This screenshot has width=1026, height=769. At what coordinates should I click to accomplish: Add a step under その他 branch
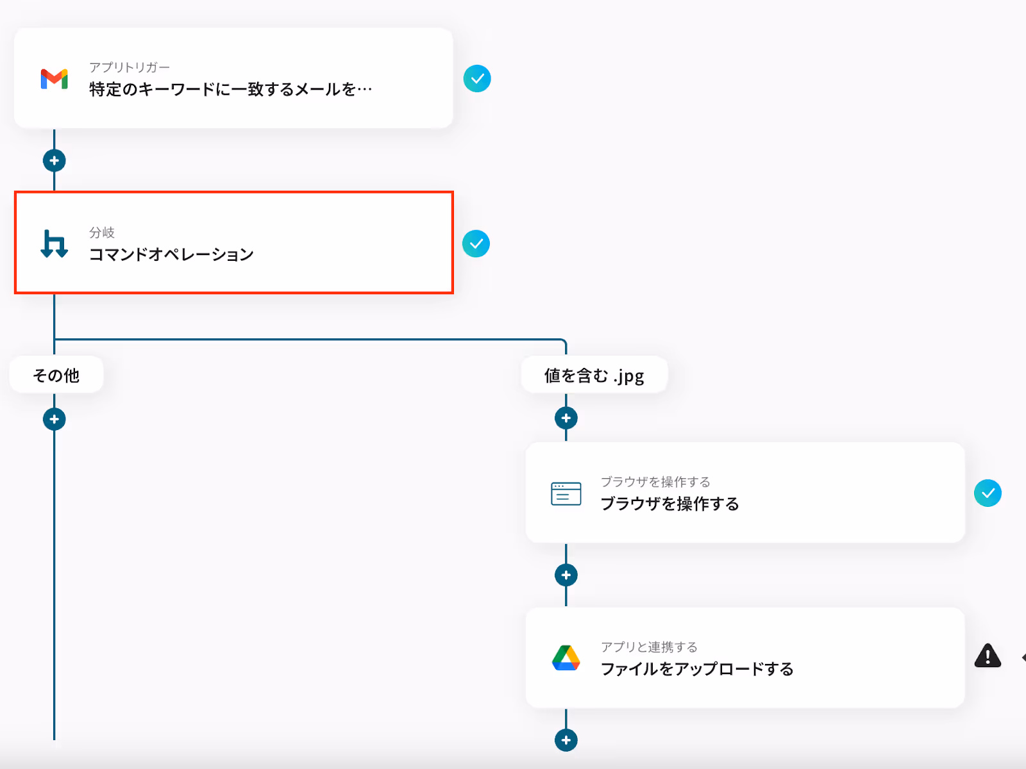tap(55, 419)
